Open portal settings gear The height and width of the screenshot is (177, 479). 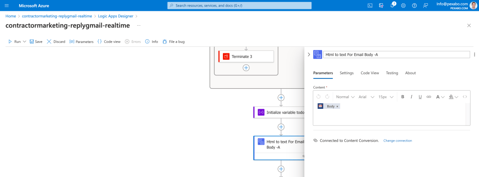pyautogui.click(x=403, y=6)
